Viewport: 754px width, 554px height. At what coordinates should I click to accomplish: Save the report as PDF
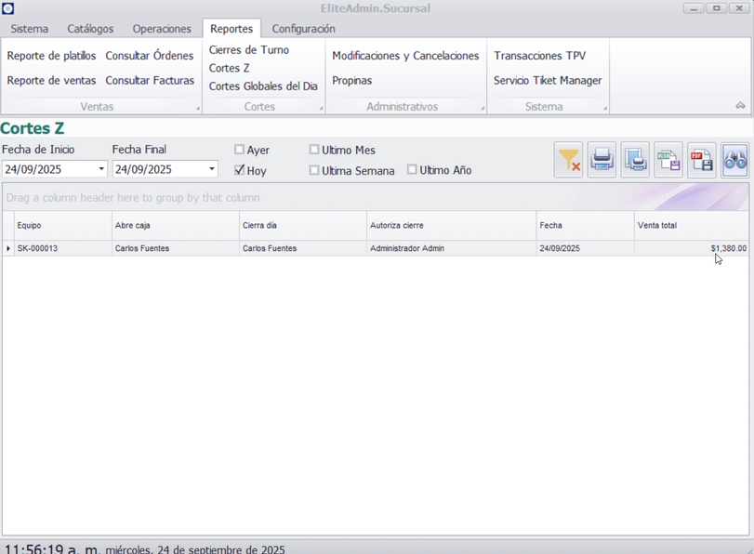click(x=702, y=161)
